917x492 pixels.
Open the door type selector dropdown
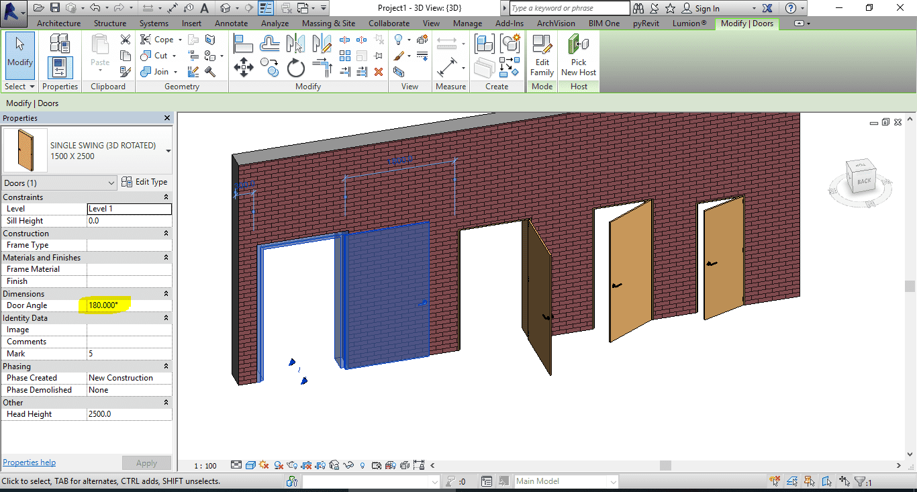[x=168, y=151]
